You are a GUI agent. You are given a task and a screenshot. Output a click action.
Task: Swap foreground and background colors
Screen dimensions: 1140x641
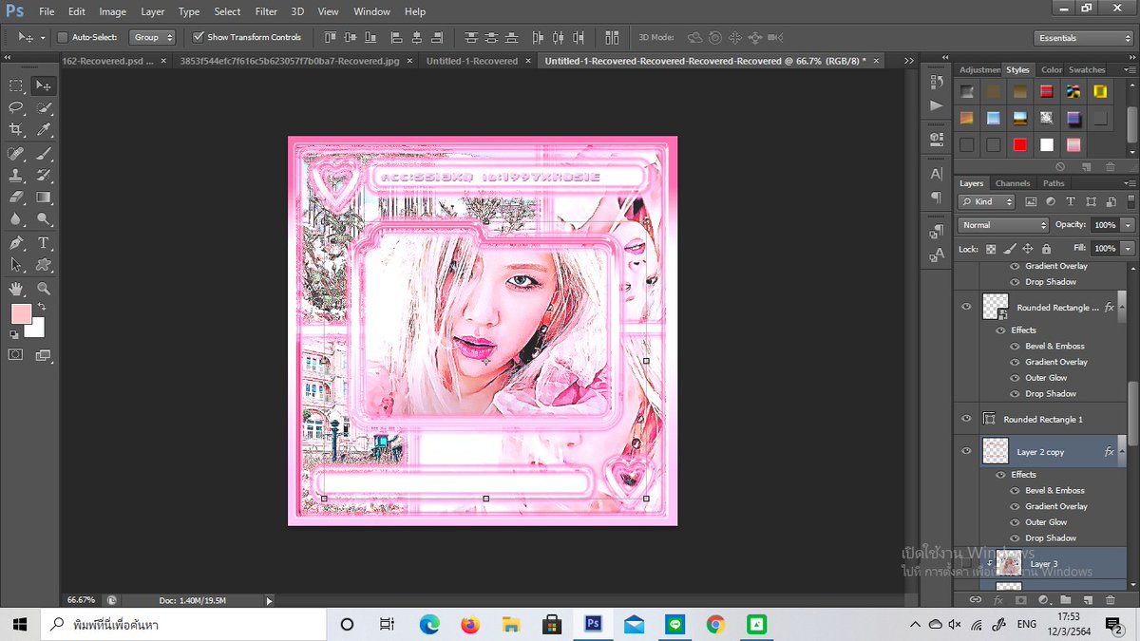point(42,309)
